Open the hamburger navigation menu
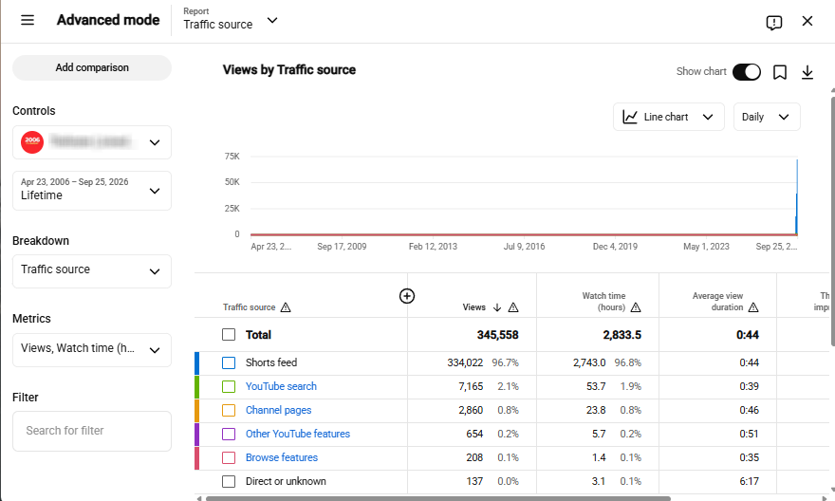The width and height of the screenshot is (835, 501). click(28, 20)
